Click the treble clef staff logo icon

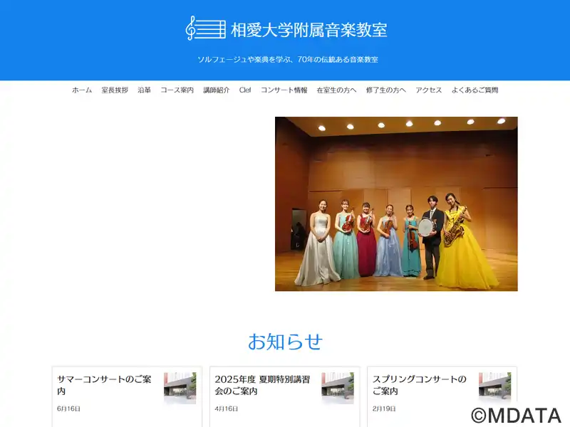[x=206, y=28]
